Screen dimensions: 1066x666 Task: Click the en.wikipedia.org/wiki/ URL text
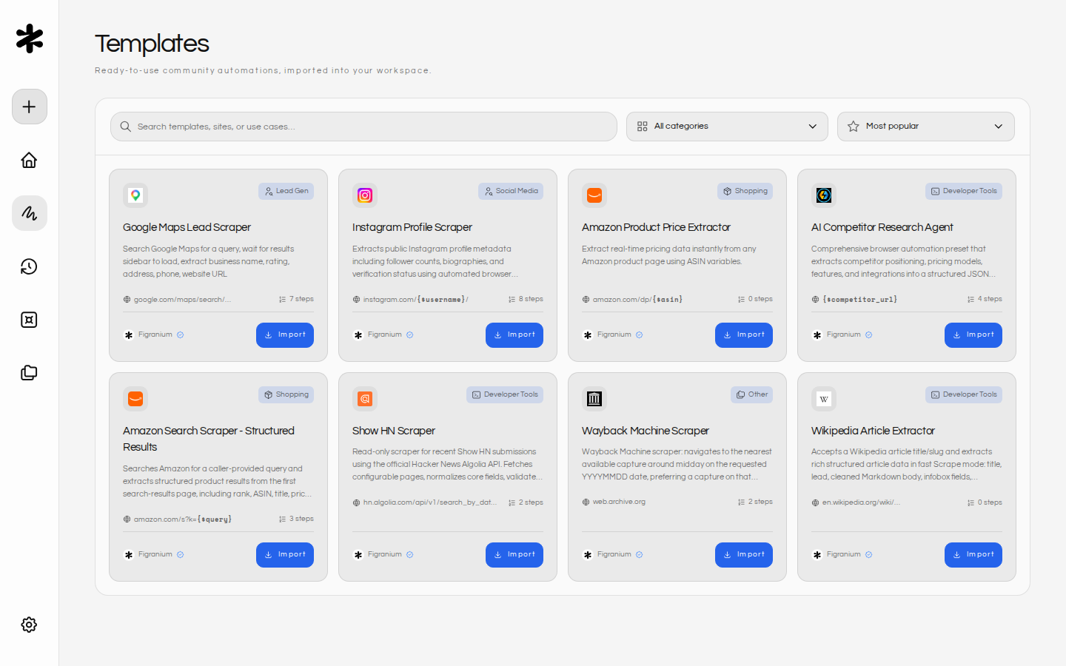point(861,502)
